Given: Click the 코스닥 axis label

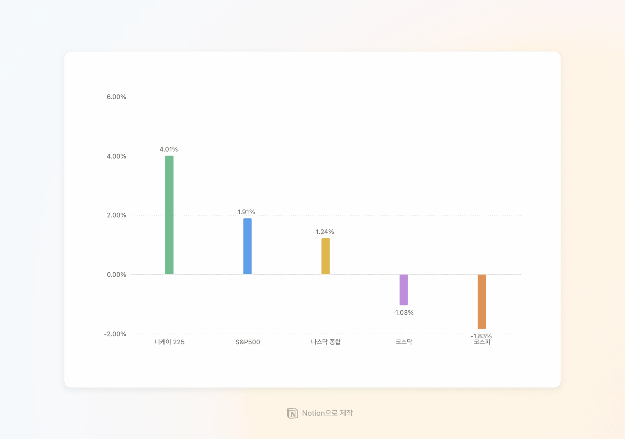Looking at the screenshot, I should click(404, 342).
